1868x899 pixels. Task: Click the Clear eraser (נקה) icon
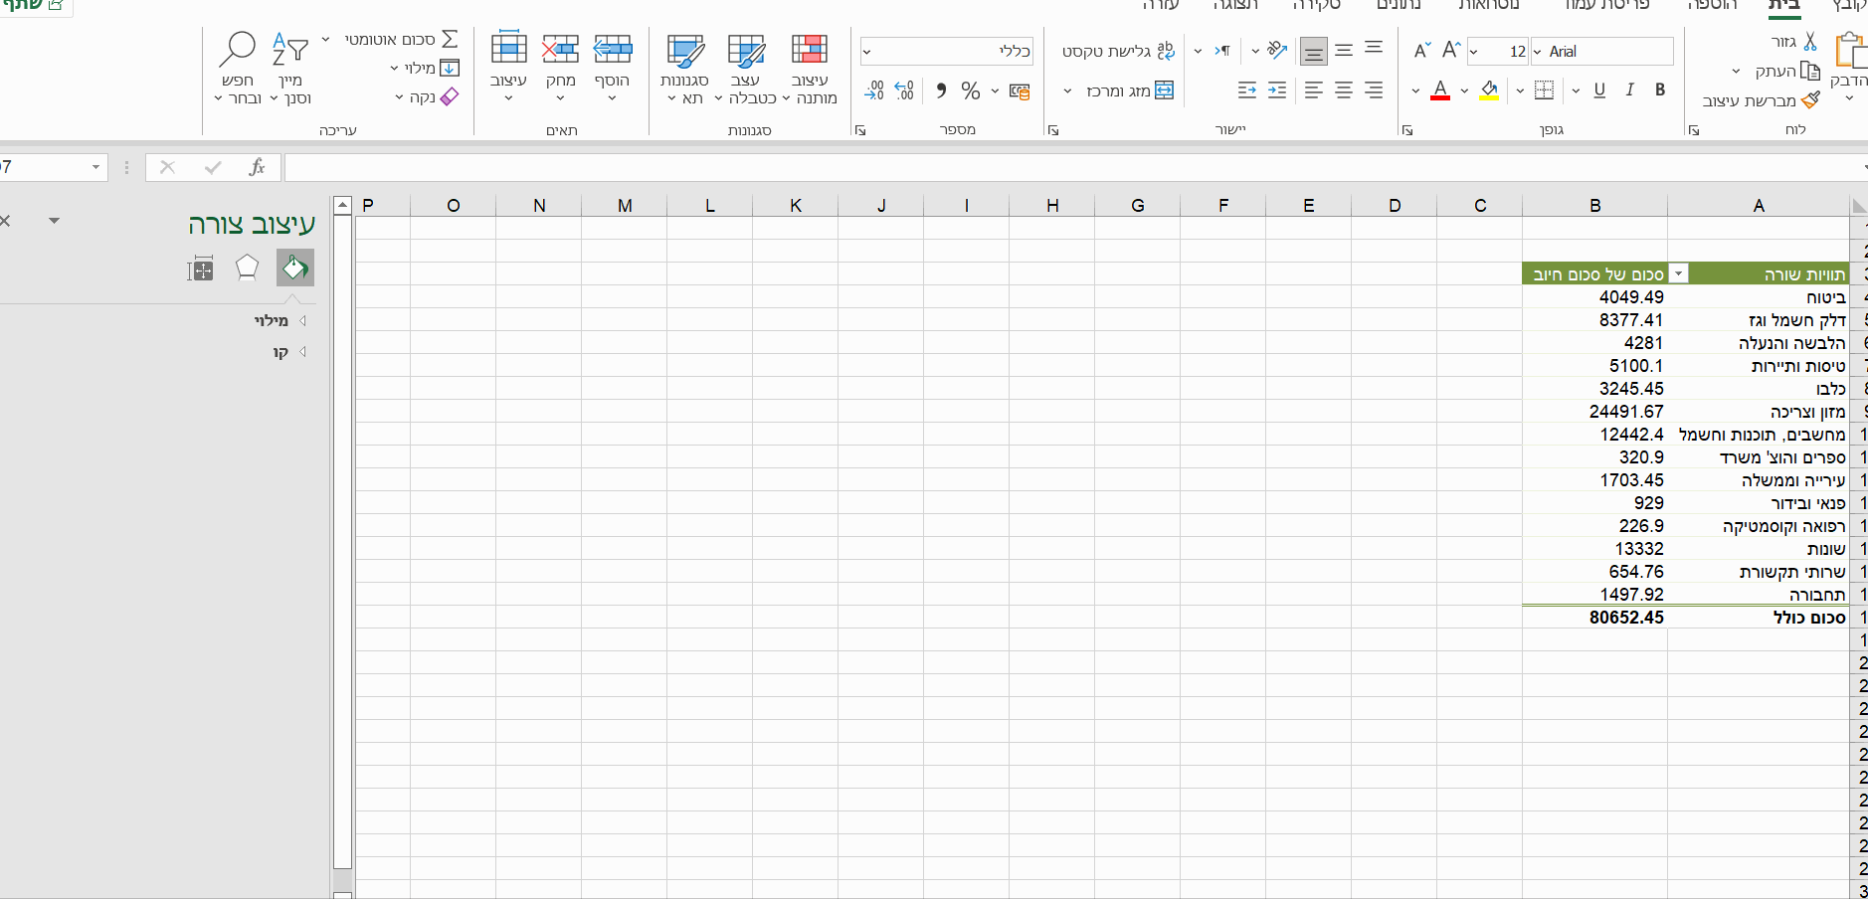pos(450,96)
